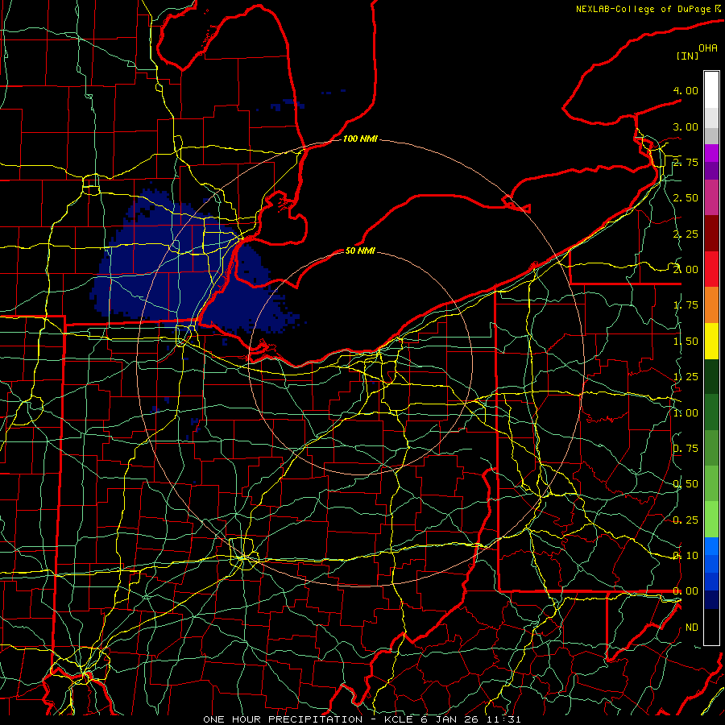Select the darkest green swatch beside 1.25
This screenshot has width=725, height=725.
[711, 376]
